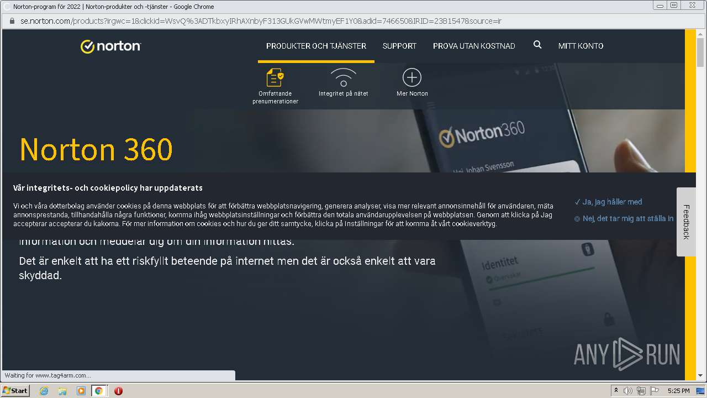Click the action center flag icon

[655, 391]
